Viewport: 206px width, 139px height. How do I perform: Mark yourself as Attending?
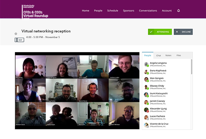(x=160, y=32)
